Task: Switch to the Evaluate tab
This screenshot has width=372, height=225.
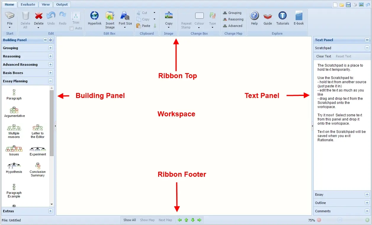Action: [28, 4]
